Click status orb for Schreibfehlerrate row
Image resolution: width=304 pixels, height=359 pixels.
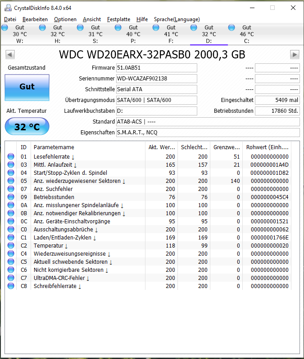point(11,286)
